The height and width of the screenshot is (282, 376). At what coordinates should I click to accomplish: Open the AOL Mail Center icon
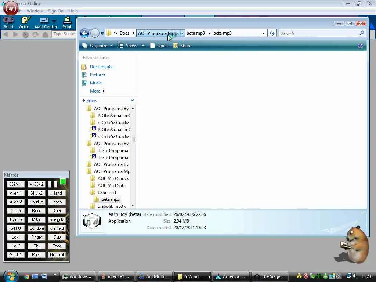pyautogui.click(x=46, y=23)
